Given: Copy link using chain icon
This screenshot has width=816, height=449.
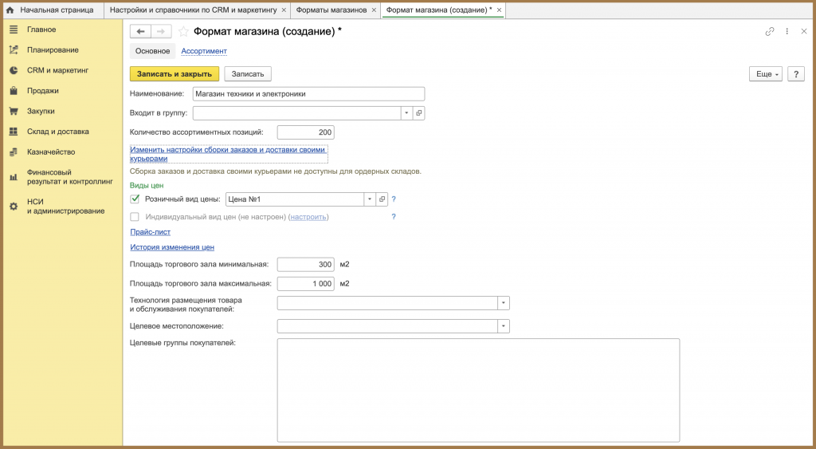Looking at the screenshot, I should click(x=770, y=32).
